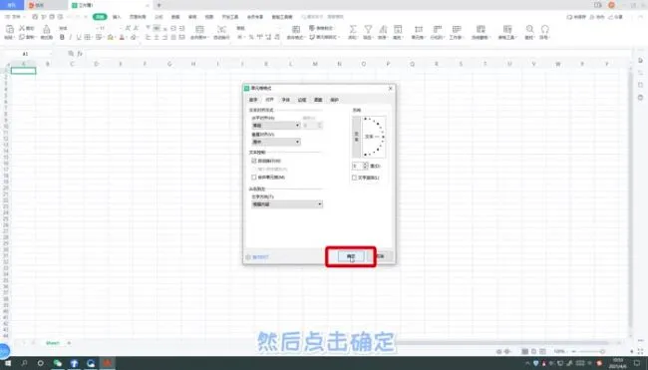The width and height of the screenshot is (648, 370).
Task: Open the font color dropdown arrow
Action: pyautogui.click(x=127, y=38)
